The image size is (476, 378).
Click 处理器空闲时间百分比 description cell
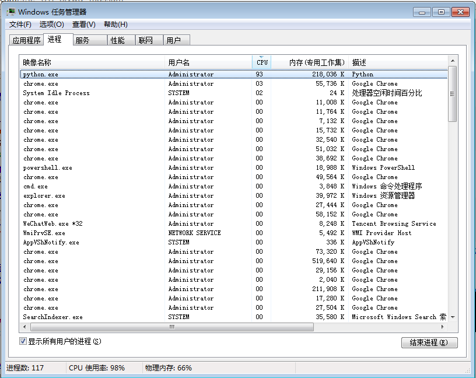coord(387,93)
